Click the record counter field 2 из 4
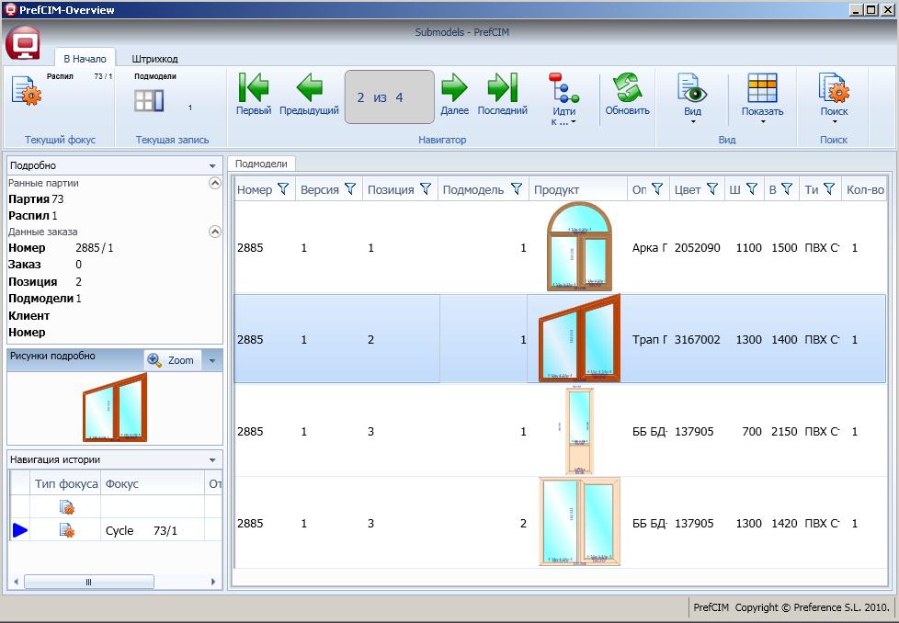The height and width of the screenshot is (623, 899). [x=390, y=96]
